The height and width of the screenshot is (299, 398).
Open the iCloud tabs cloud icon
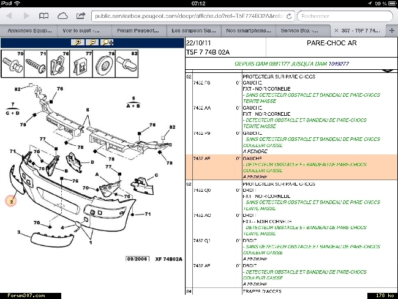(x=62, y=16)
